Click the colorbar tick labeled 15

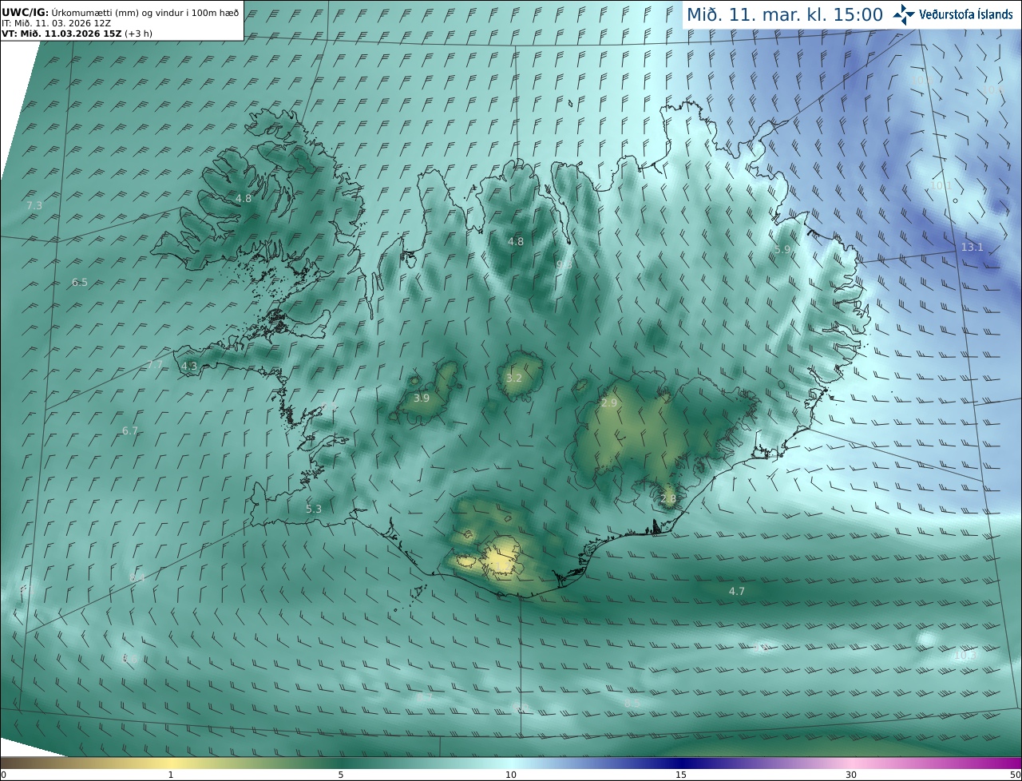[x=681, y=775]
